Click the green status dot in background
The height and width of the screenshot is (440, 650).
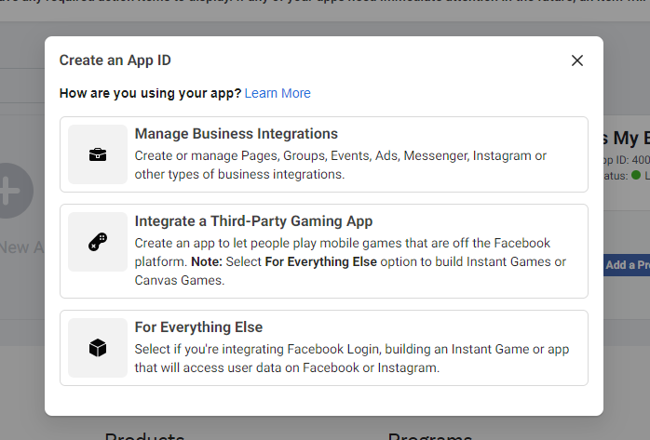(635, 175)
